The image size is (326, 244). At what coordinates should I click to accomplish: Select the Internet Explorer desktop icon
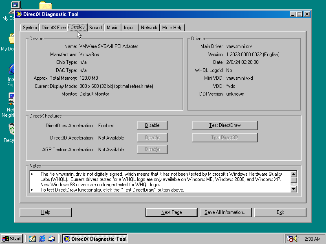11,75
